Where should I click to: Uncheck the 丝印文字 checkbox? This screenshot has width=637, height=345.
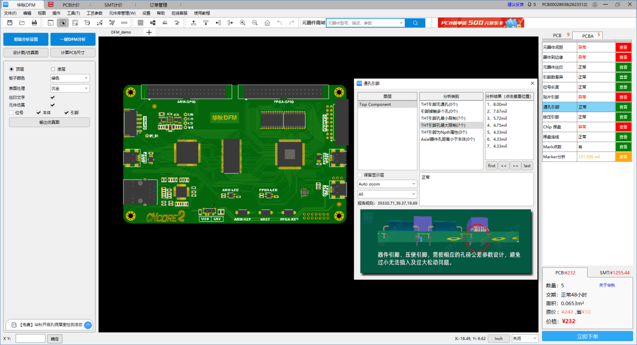click(53, 97)
